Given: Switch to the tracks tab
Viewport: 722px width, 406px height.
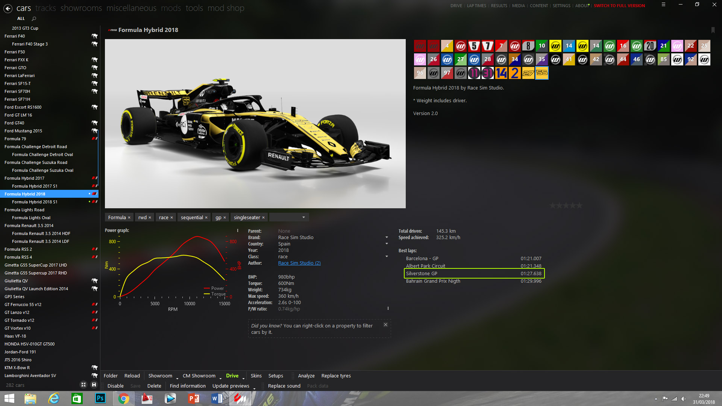Looking at the screenshot, I should click(x=46, y=8).
